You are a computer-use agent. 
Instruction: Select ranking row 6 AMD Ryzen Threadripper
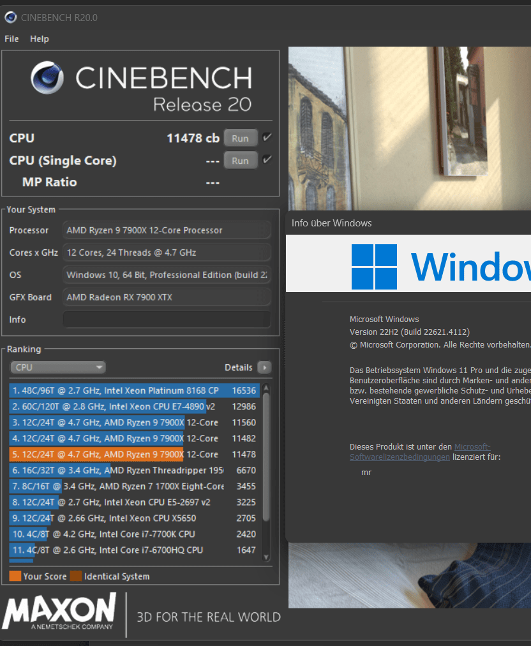click(135, 471)
